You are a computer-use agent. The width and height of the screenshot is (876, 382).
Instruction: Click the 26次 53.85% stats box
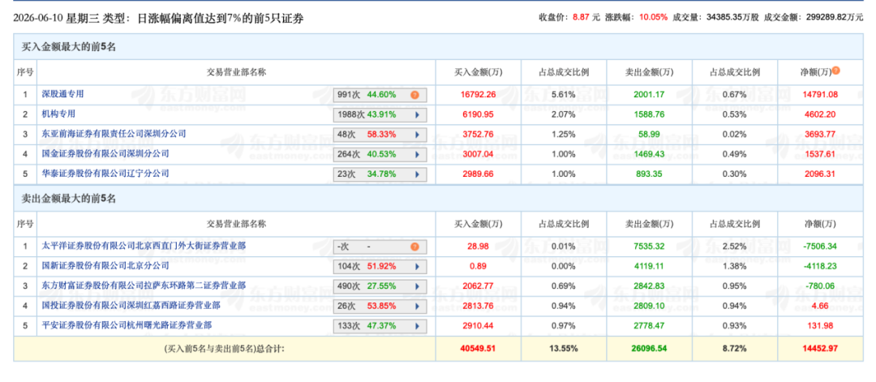pyautogui.click(x=380, y=306)
